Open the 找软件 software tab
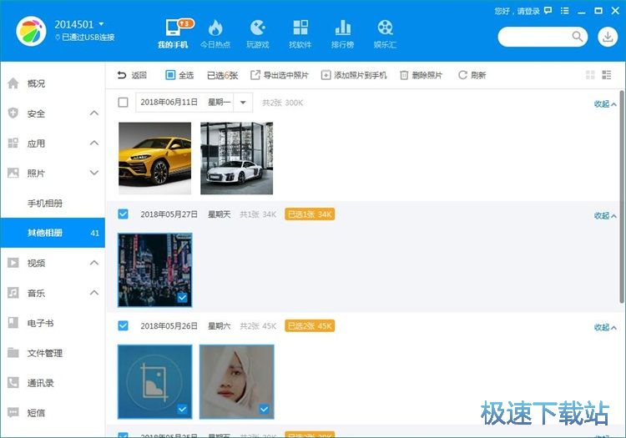 (300, 34)
